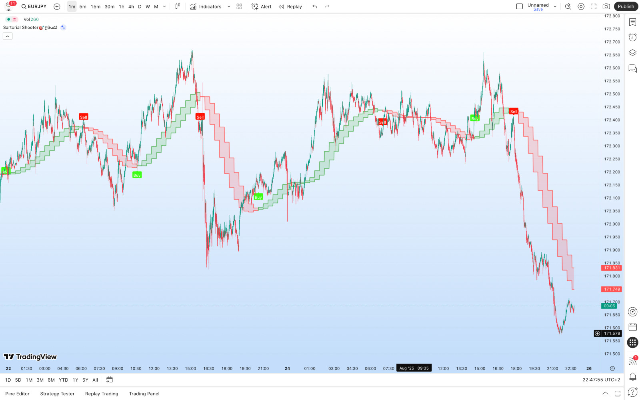640x400 pixels.
Task: Start bar Replay mode
Action: (290, 6)
